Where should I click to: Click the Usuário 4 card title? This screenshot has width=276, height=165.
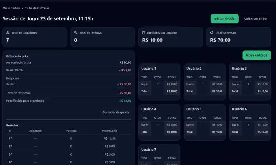point(149,109)
